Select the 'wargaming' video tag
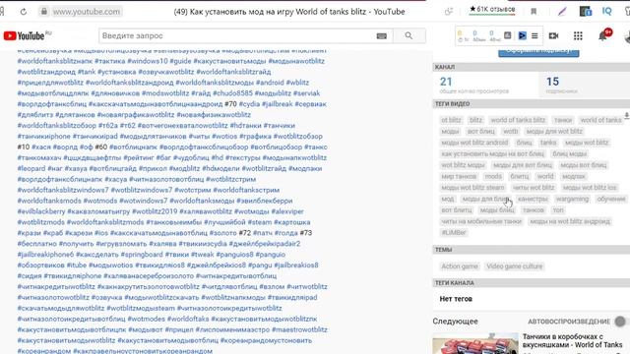 click(572, 199)
